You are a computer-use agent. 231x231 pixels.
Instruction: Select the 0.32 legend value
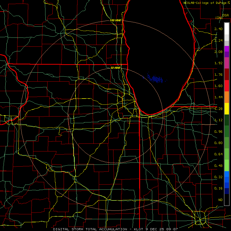218,177
